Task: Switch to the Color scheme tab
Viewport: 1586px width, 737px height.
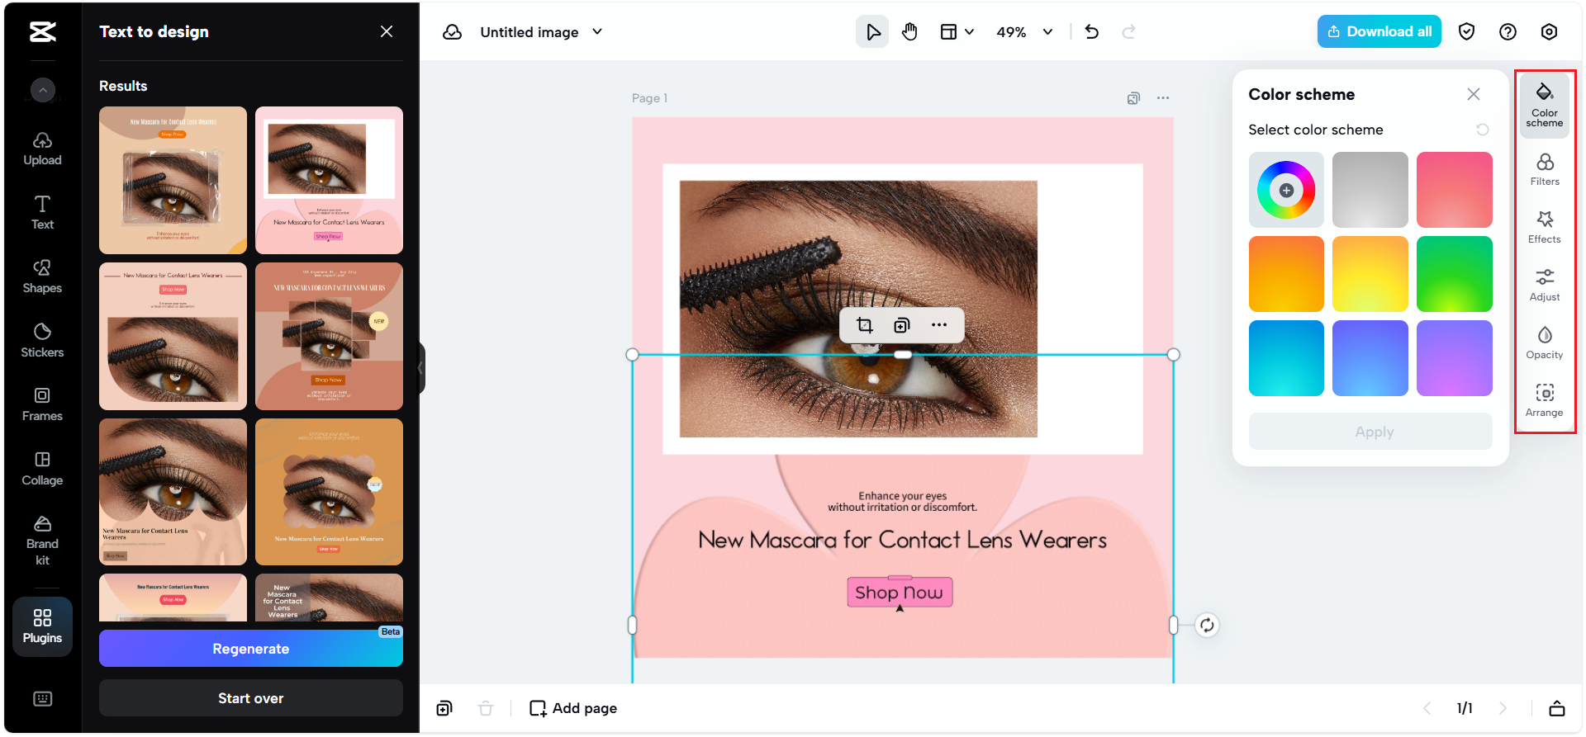Action: 1545,105
